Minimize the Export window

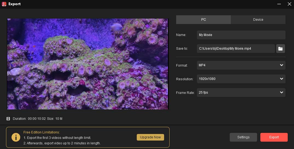(279, 4)
